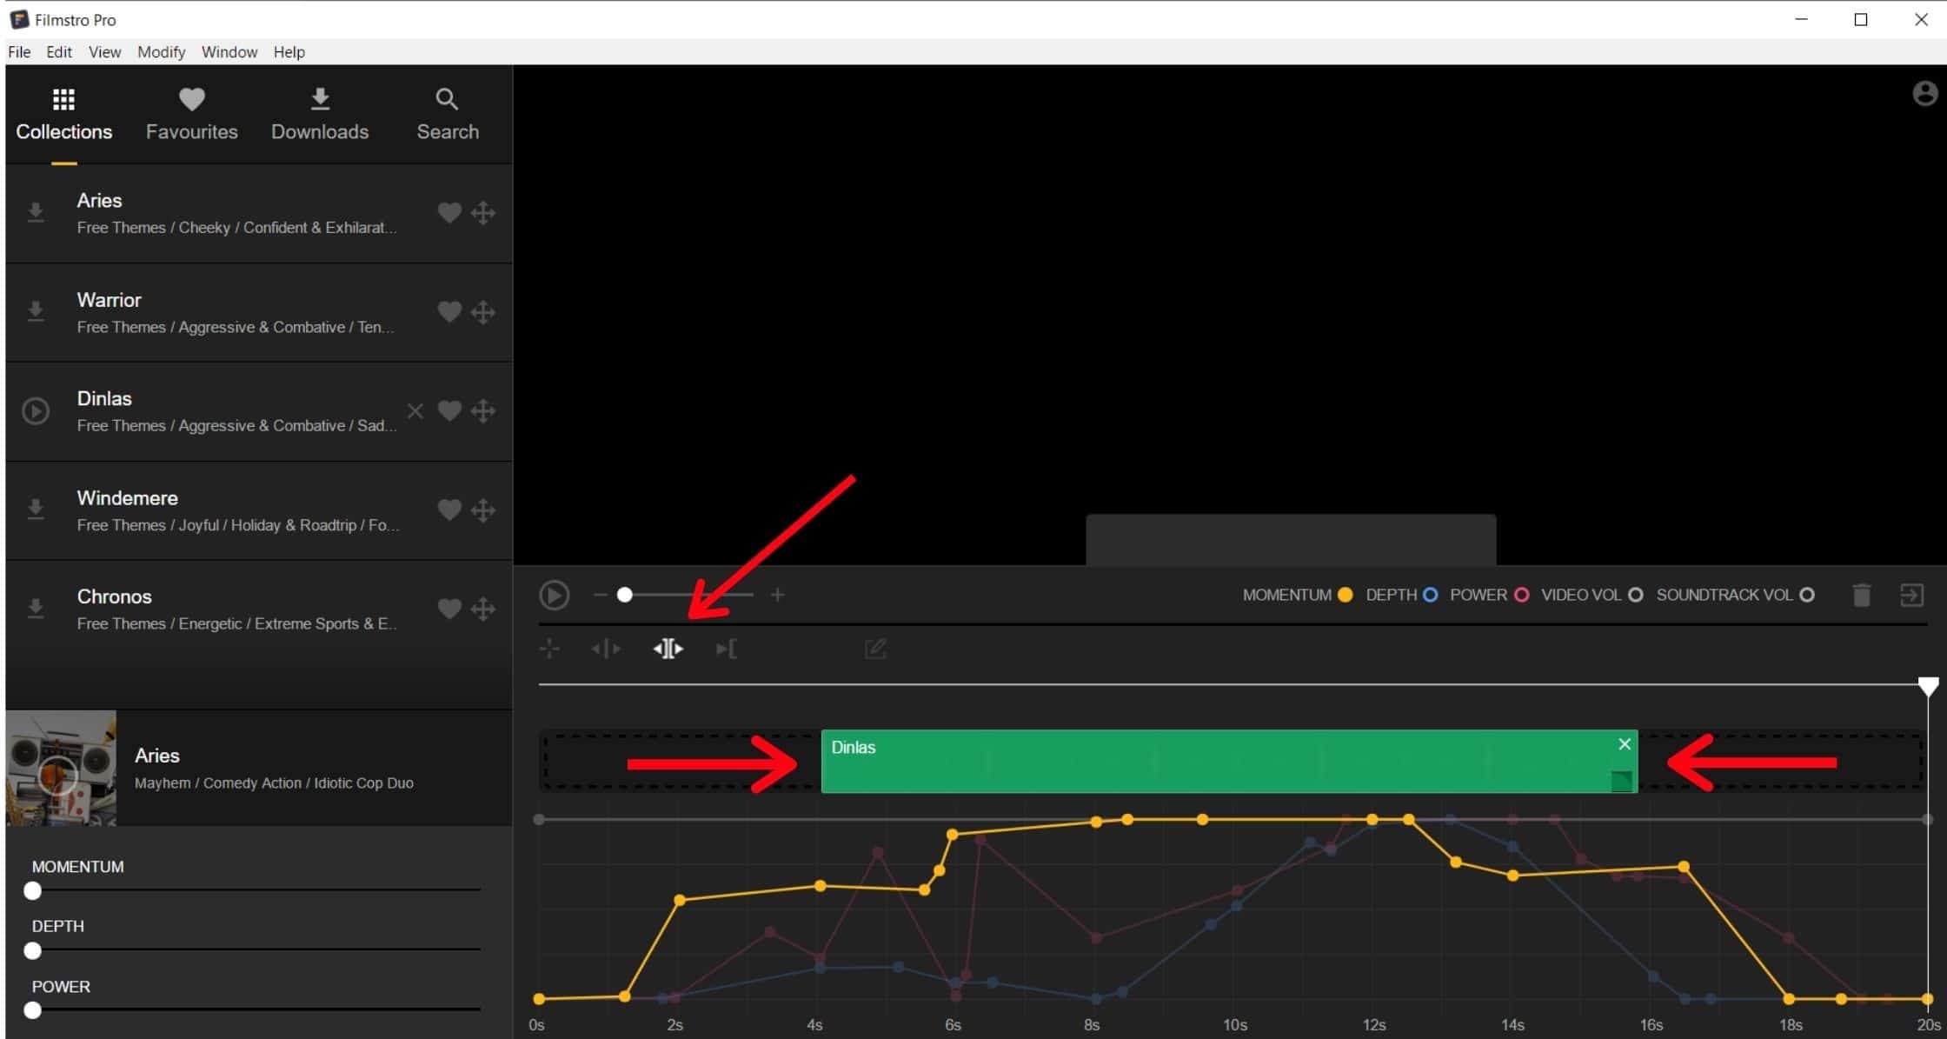Image resolution: width=1947 pixels, height=1039 pixels.
Task: Remove Dinlas download with X icon
Action: [x=415, y=410]
